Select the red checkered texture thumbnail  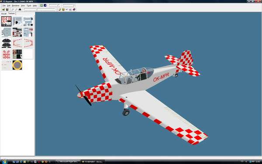(7, 54)
